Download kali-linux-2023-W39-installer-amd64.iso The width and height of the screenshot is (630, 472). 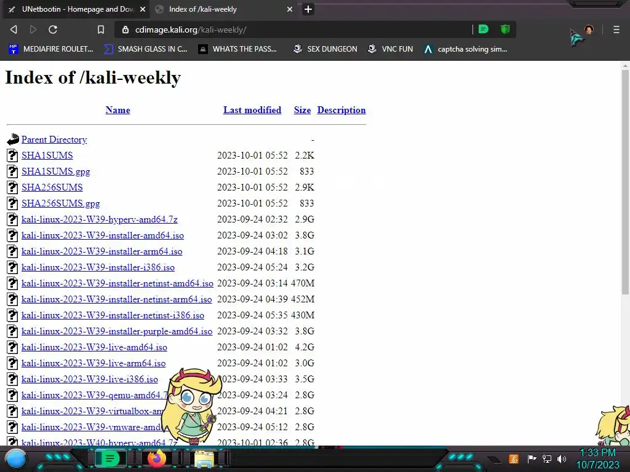pos(103,235)
